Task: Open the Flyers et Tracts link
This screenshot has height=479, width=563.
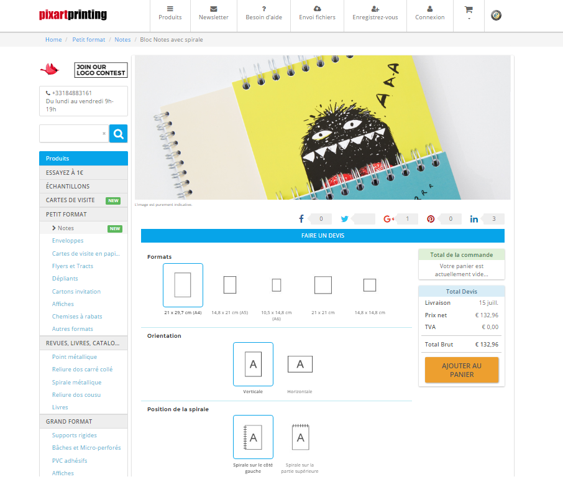Action: (x=74, y=266)
